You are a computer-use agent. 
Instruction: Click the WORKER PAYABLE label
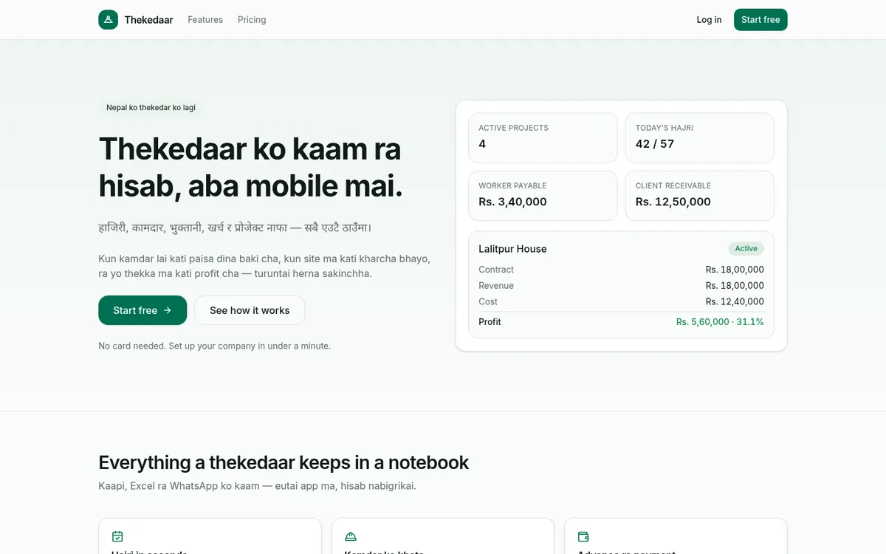pos(512,186)
